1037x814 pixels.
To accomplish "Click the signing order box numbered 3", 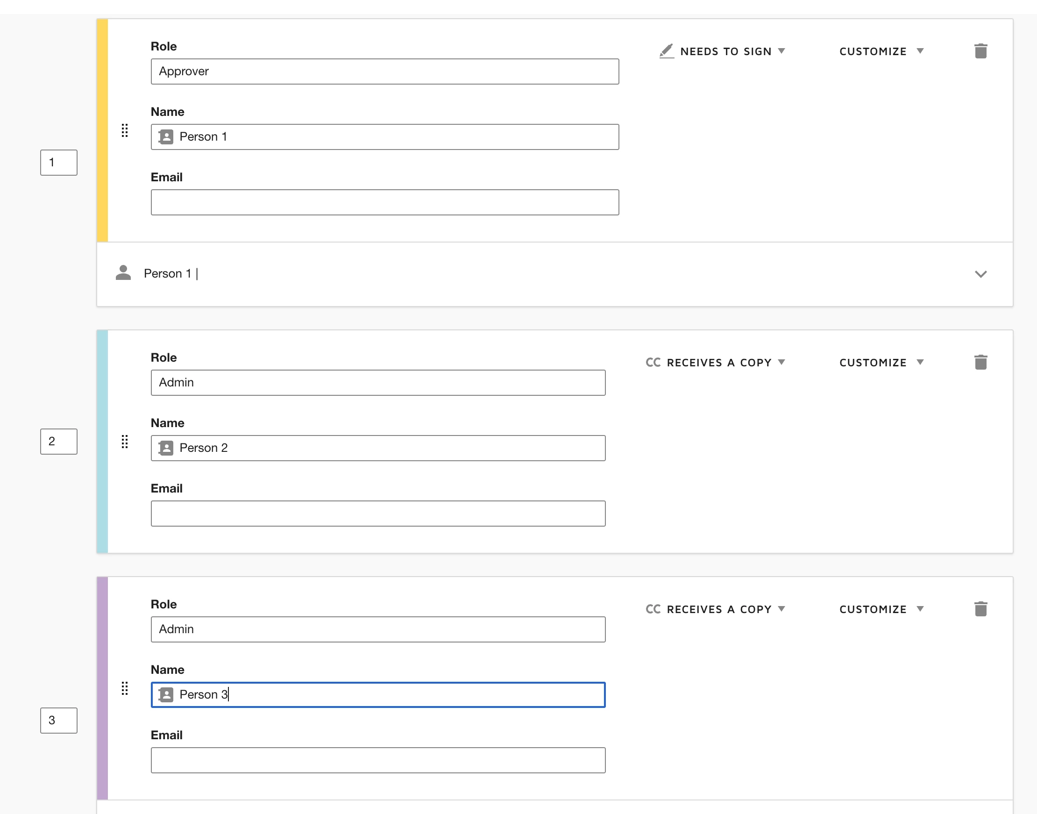I will [x=58, y=720].
